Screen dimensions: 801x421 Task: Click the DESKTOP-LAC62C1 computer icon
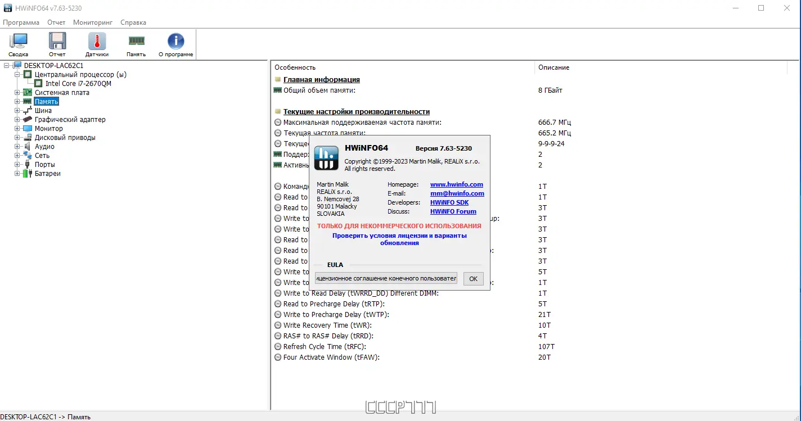coord(17,66)
